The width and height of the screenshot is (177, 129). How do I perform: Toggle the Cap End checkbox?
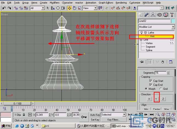coord(151,85)
